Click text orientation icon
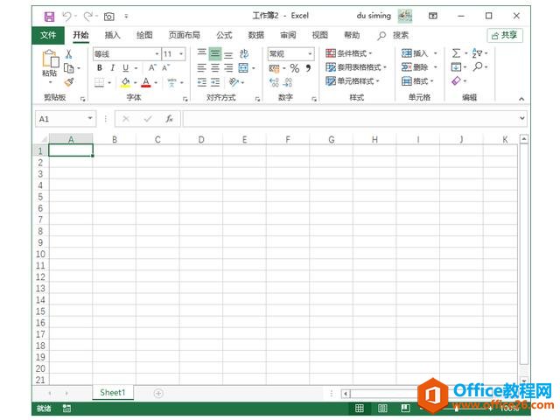 click(234, 82)
